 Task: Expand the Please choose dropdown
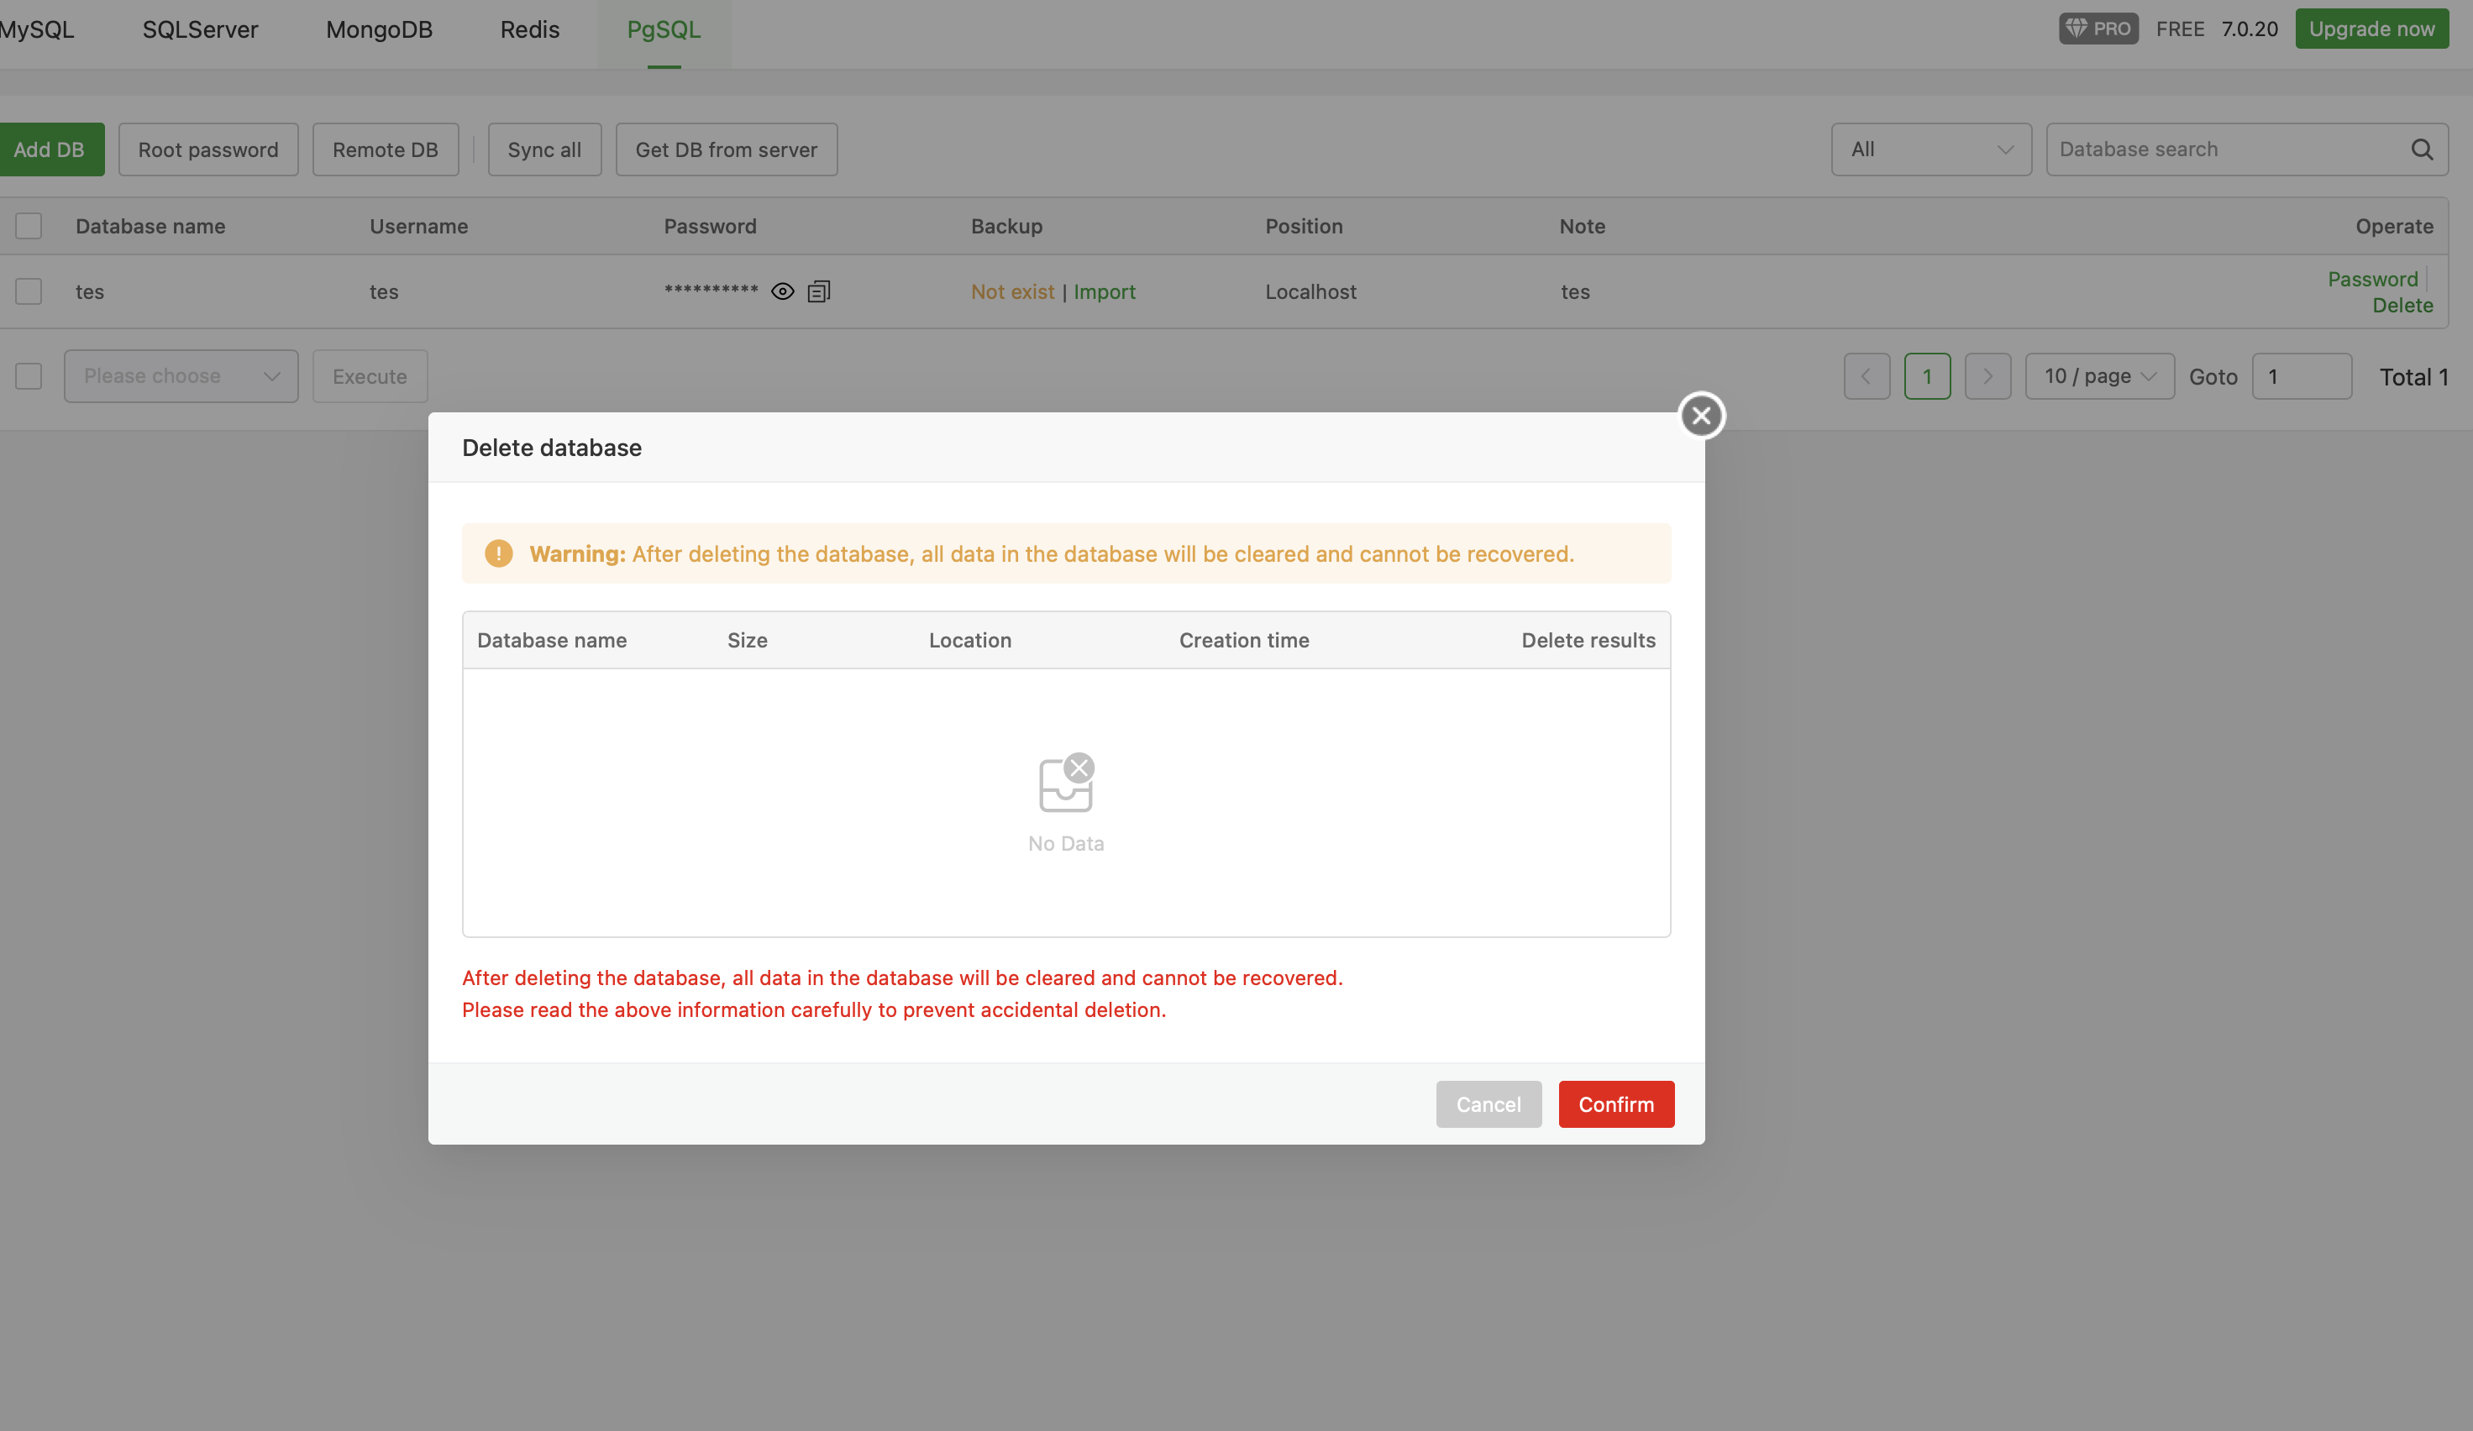(x=181, y=376)
